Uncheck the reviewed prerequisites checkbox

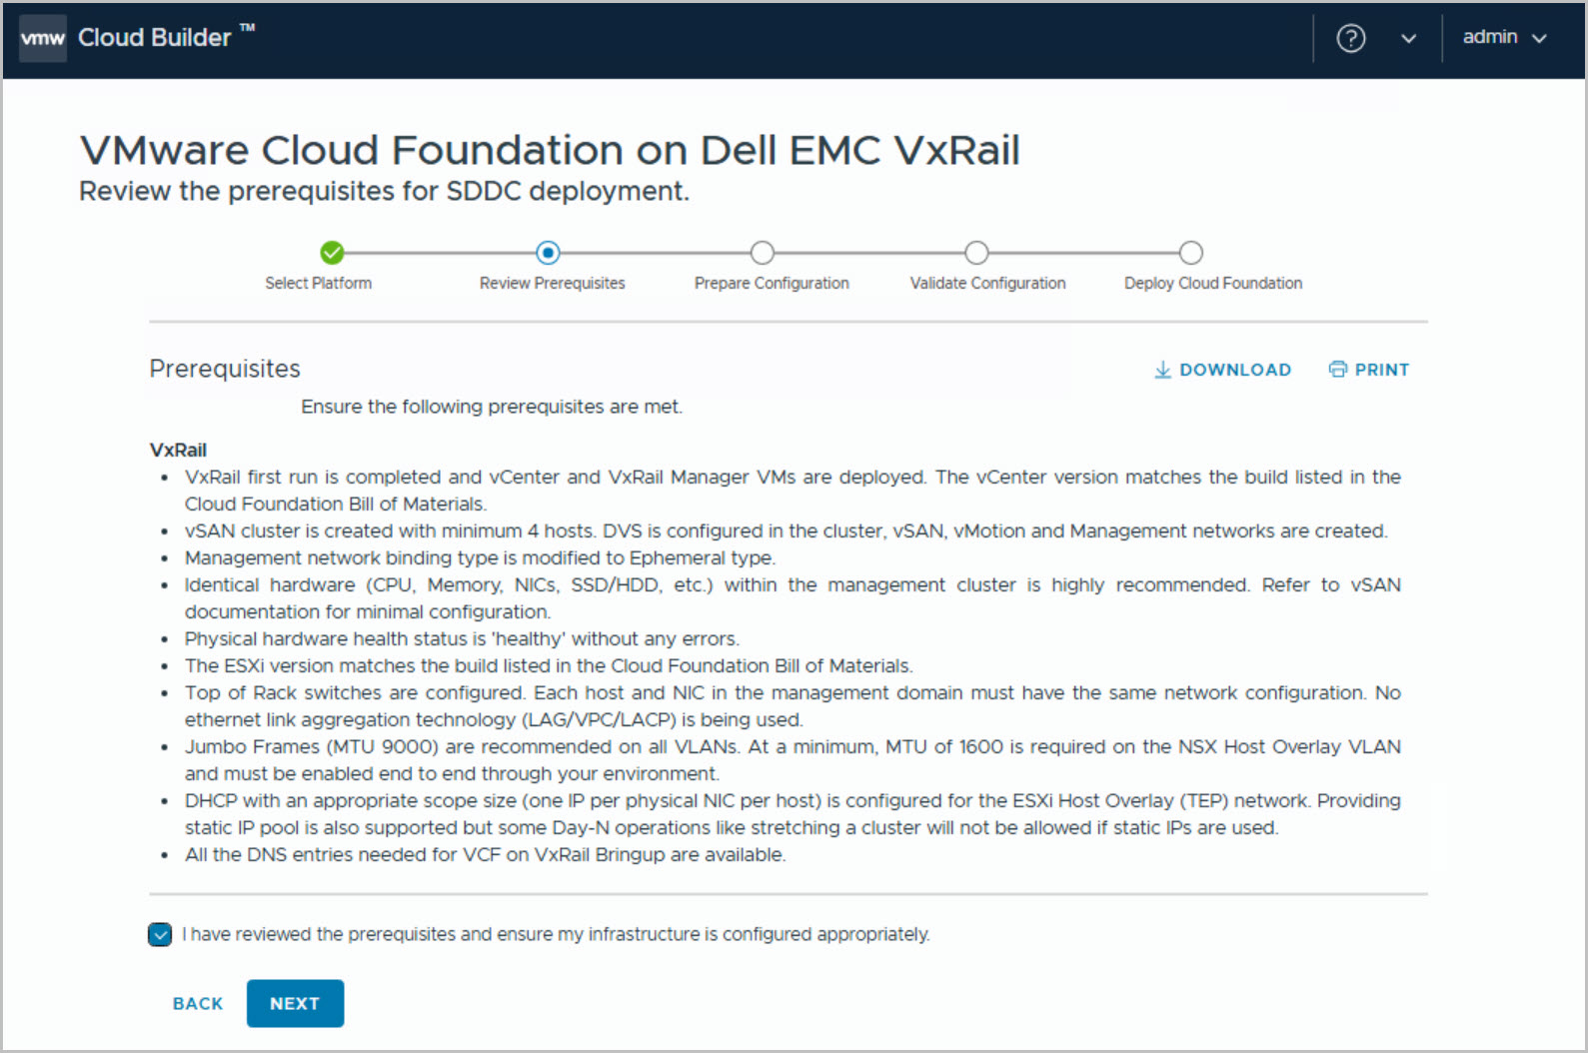tap(160, 934)
